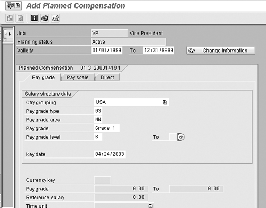Click the previous record toolbar icon
Screen dimensions: 266x208
[x=10, y=18]
